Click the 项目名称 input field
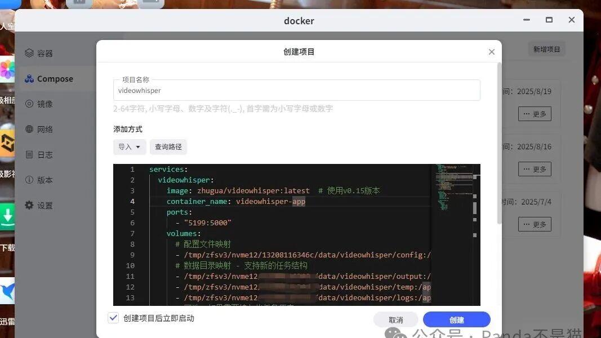Viewport: 601px width, 338px height. [297, 91]
